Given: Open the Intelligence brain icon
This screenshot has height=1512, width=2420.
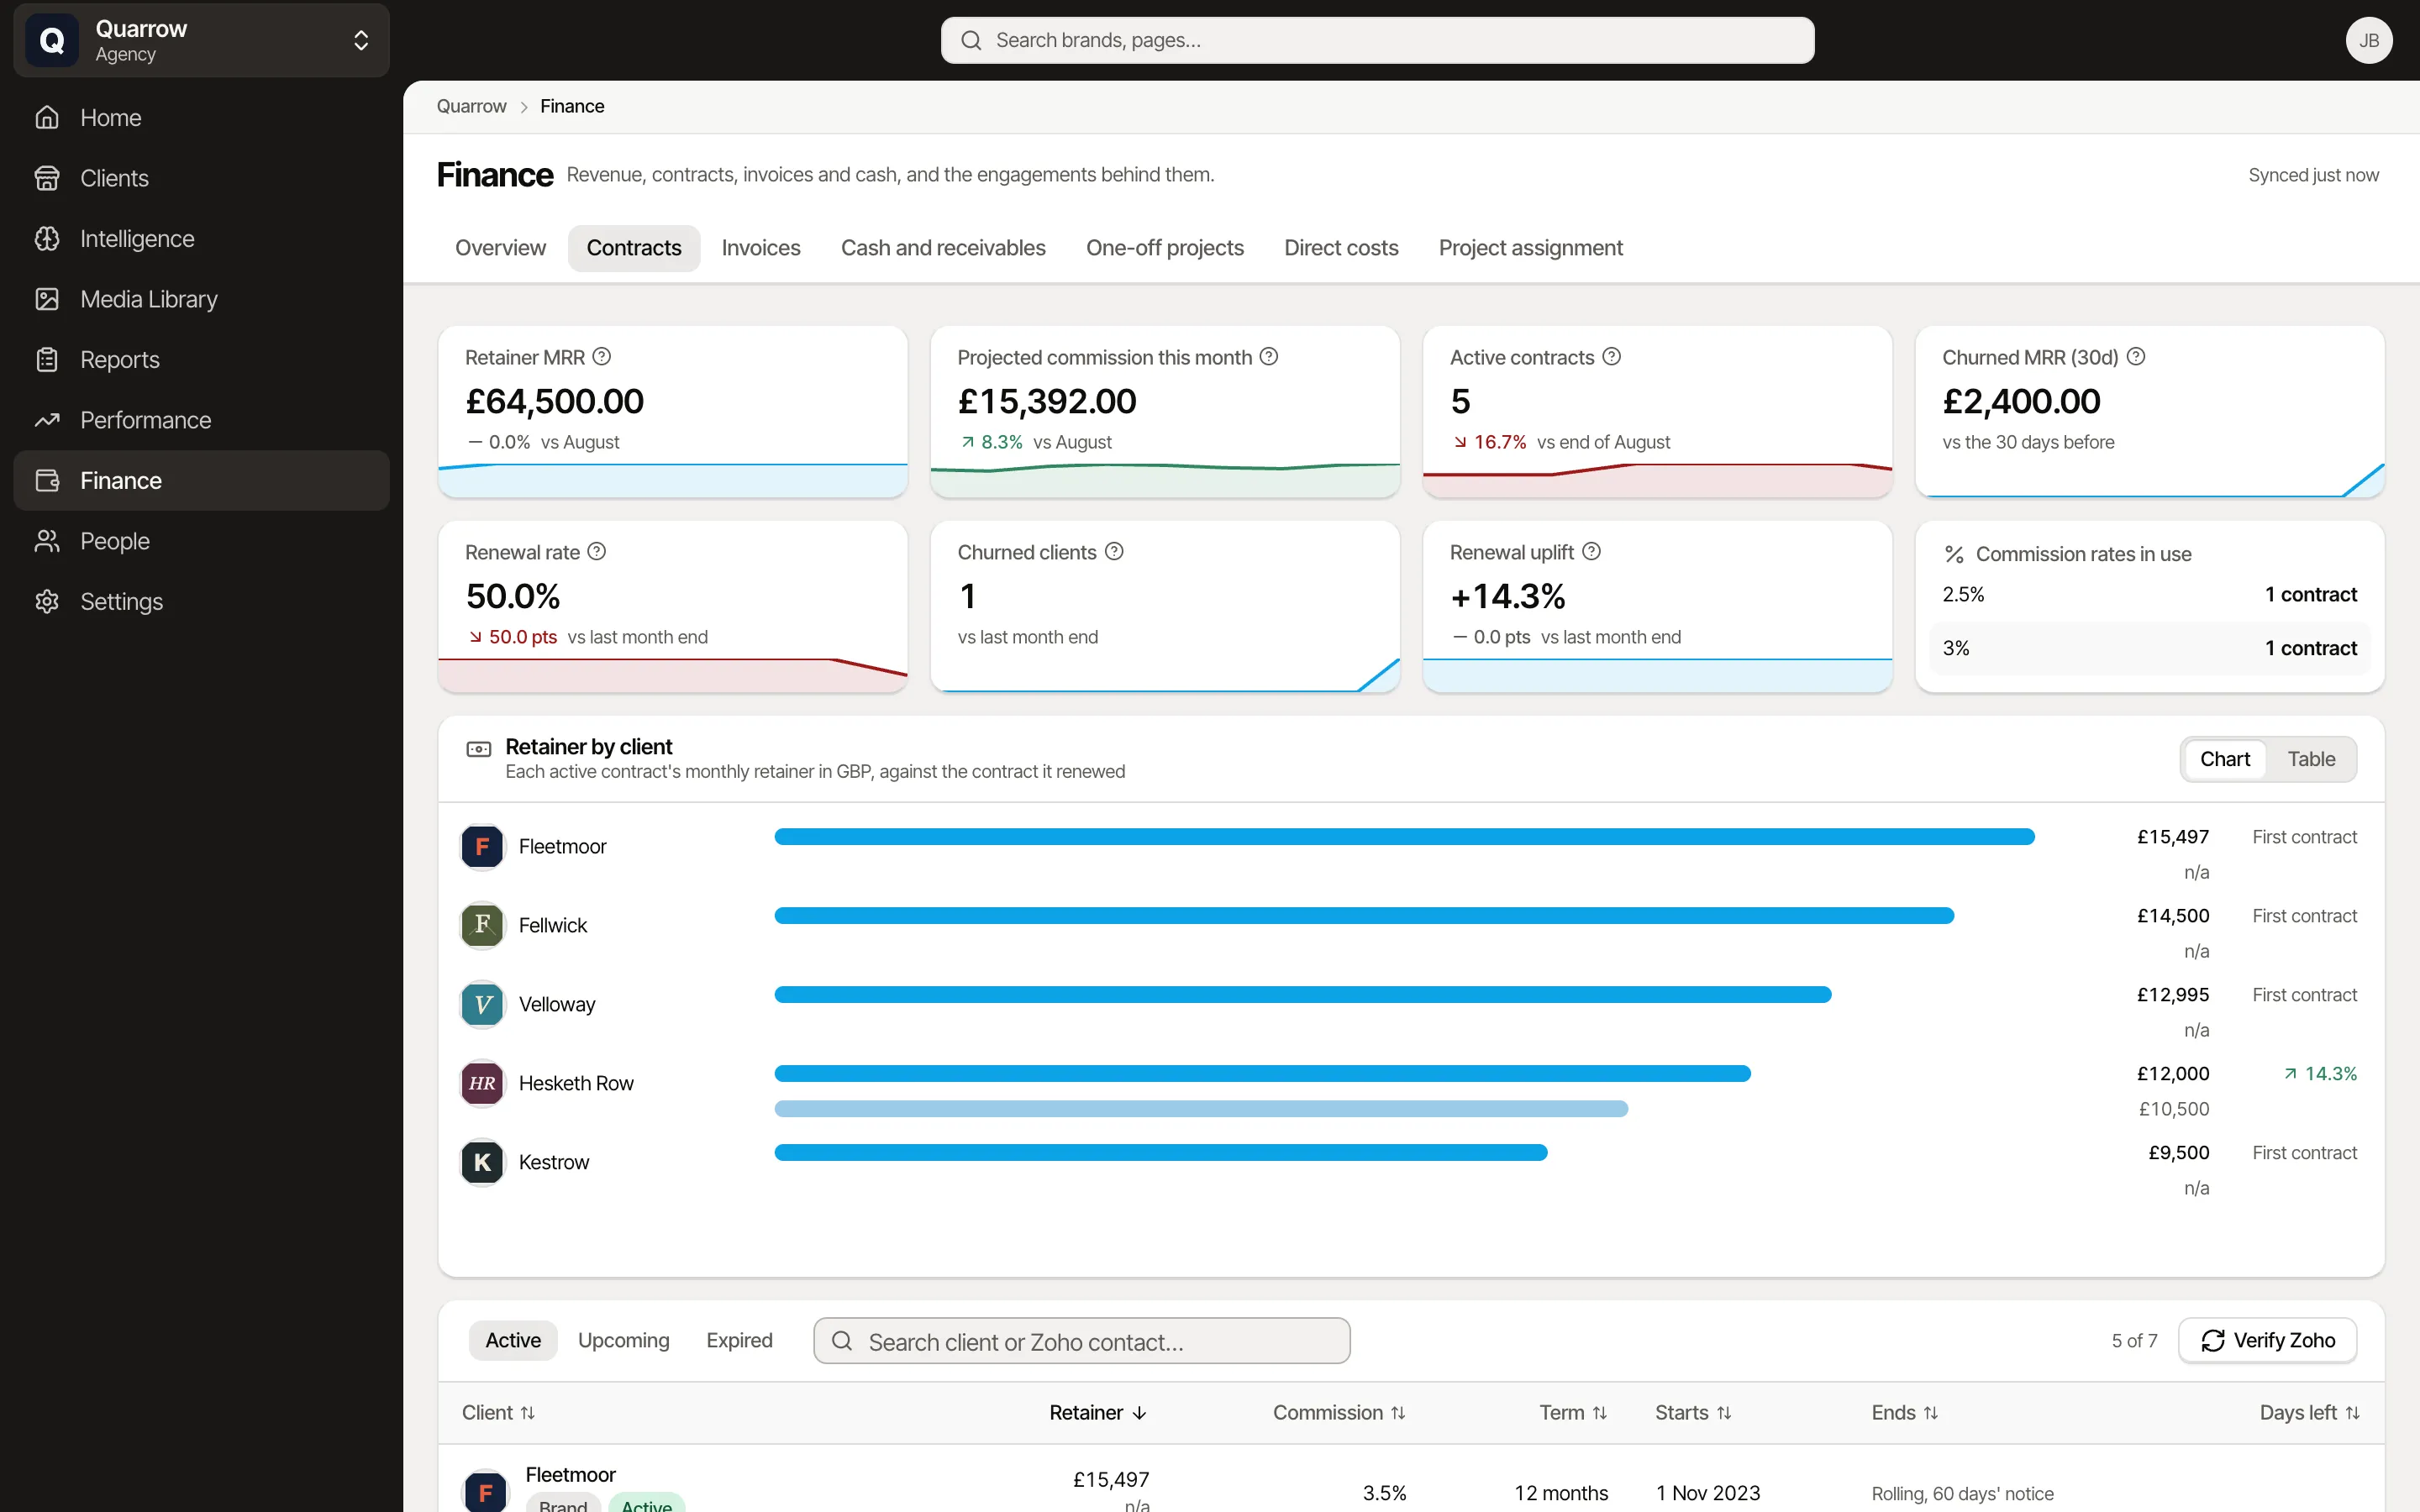Looking at the screenshot, I should click(x=47, y=239).
